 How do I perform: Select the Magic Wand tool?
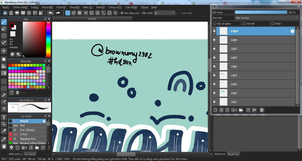pos(4,95)
